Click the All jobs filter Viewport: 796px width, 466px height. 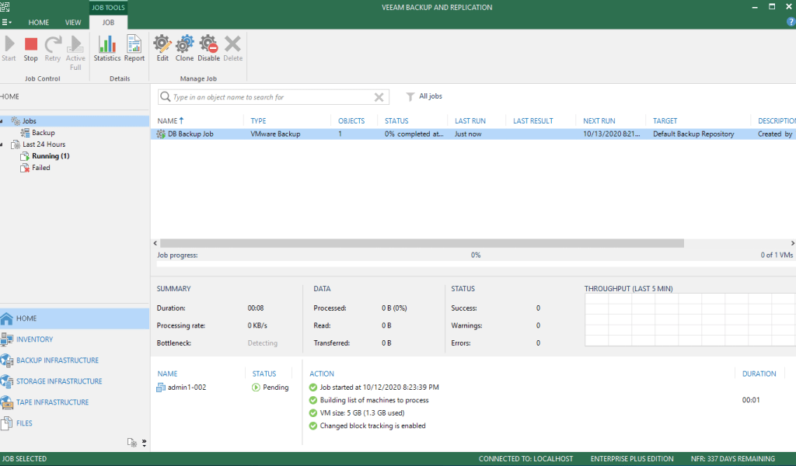424,96
